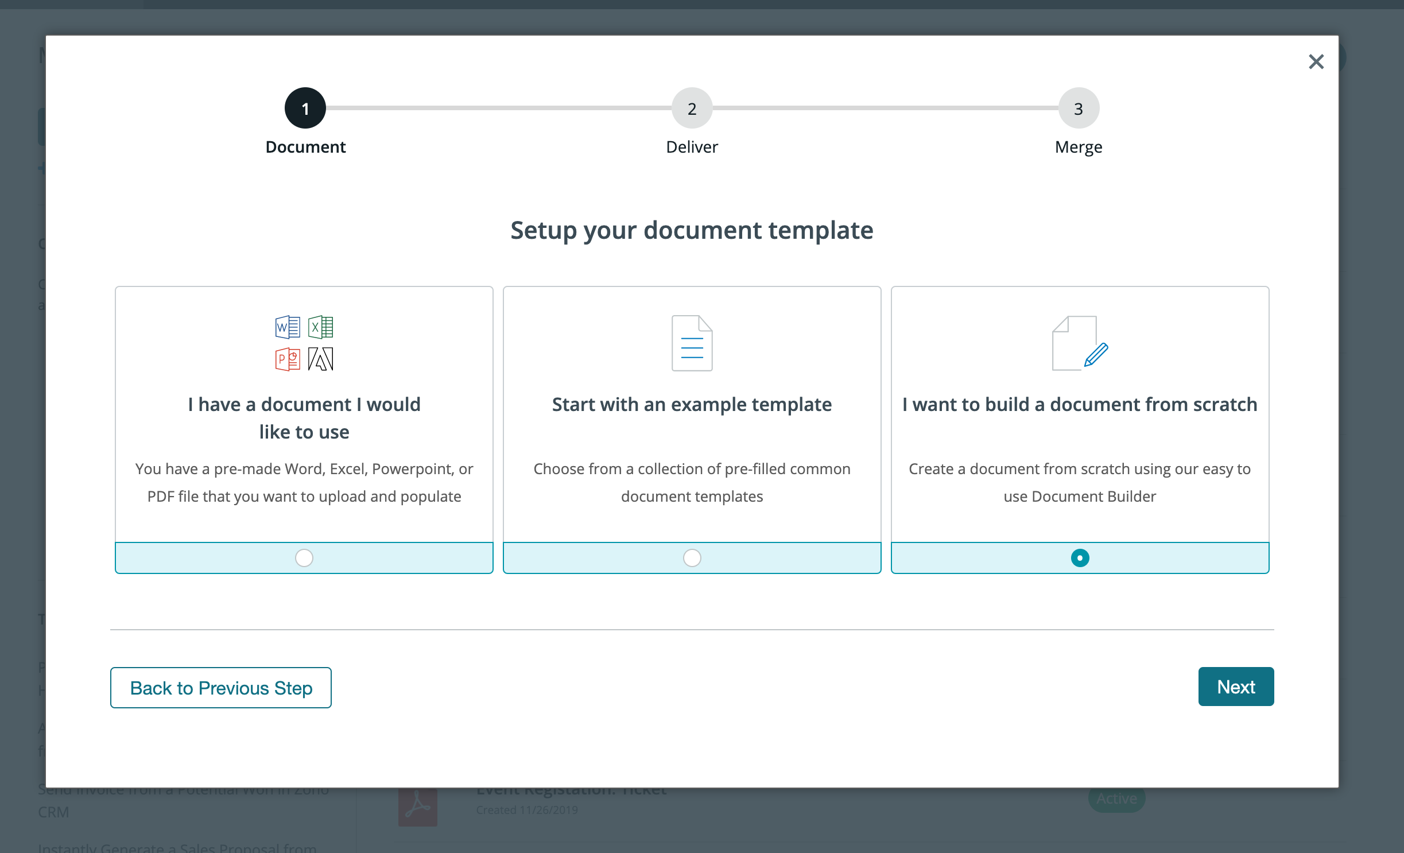Viewport: 1404px width, 853px height.
Task: Click the Document Builder description text
Action: point(1080,482)
